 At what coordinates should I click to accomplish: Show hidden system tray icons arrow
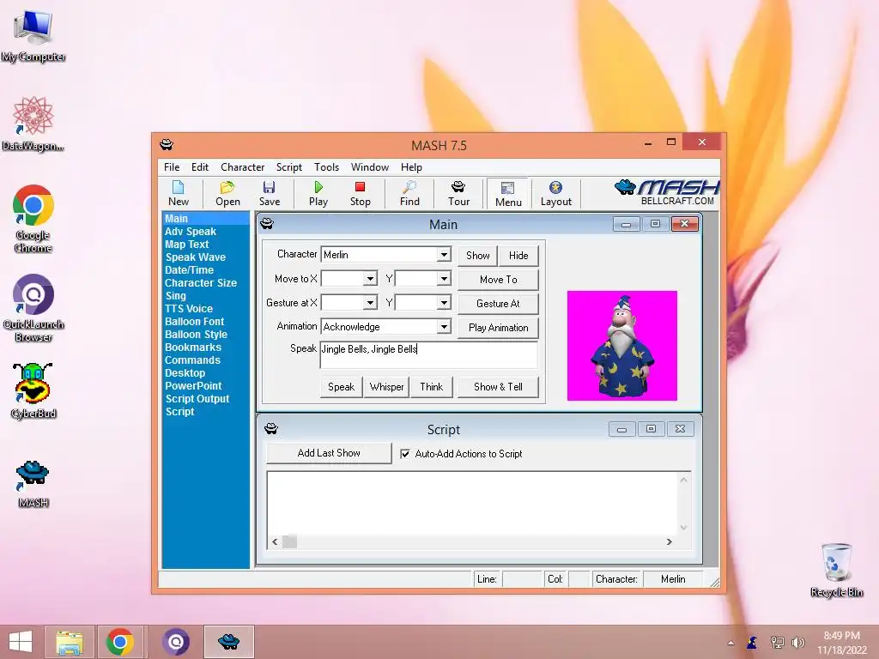730,643
